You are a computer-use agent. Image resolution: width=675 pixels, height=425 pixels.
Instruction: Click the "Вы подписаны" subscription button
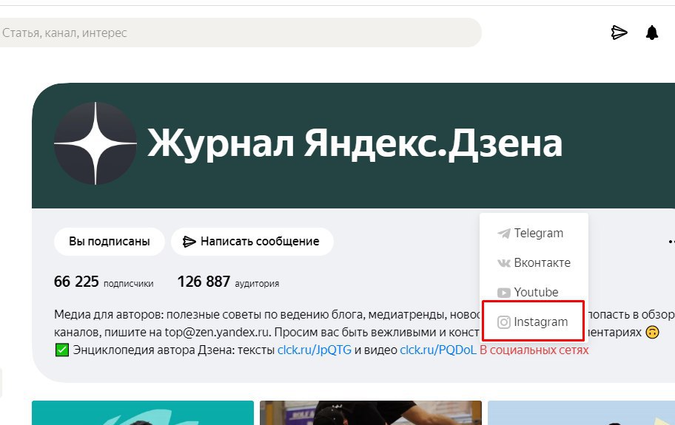point(110,242)
